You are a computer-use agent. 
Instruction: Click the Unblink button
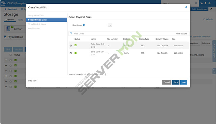click(18, 49)
